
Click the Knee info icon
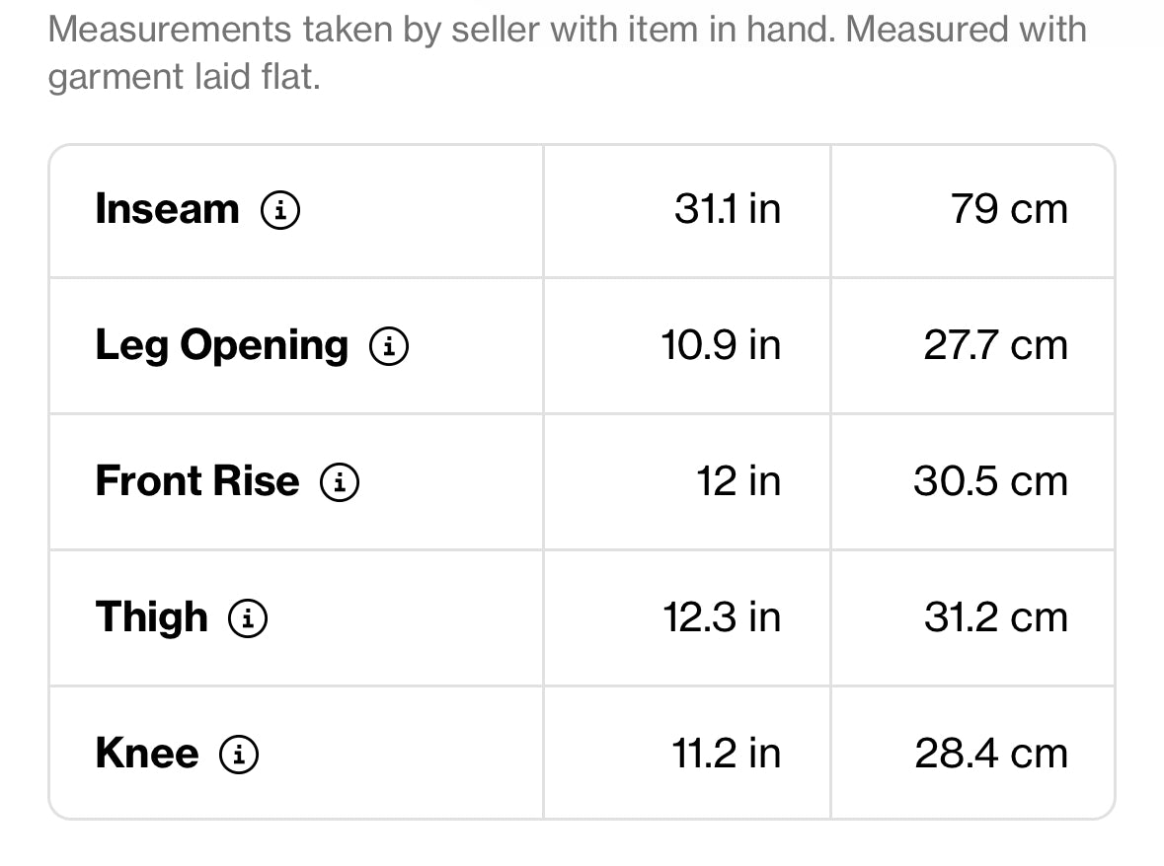tap(239, 755)
